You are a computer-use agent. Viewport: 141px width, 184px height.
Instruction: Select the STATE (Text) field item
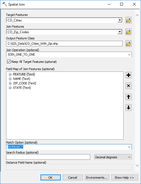click(22, 88)
